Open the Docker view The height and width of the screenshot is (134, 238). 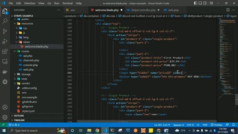(5, 72)
